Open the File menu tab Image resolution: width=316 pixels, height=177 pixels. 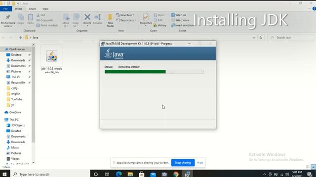(5, 9)
